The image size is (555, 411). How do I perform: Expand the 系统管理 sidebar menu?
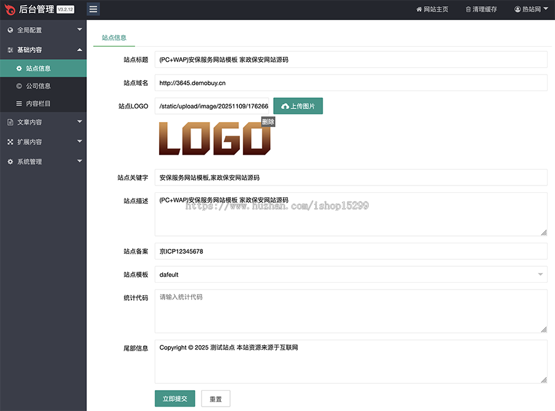coord(43,161)
